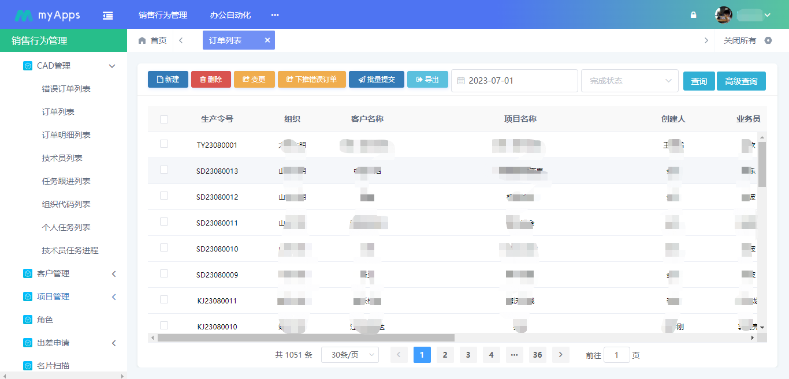Viewport: 789px width, 379px height.
Task: Click the right arrow tab-scroll icon
Action: coord(706,40)
